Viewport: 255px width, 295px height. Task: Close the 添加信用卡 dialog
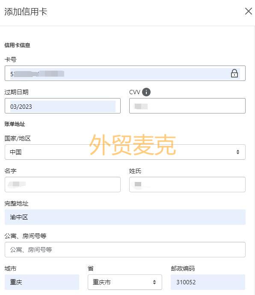pos(249,11)
